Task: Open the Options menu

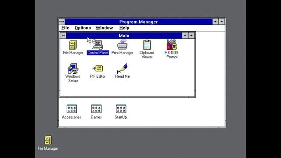Action: 83,28
